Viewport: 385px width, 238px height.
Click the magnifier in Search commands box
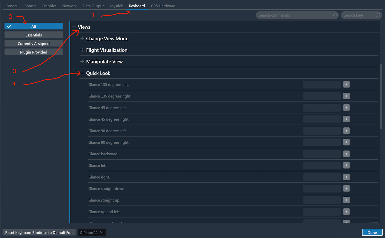click(334, 15)
